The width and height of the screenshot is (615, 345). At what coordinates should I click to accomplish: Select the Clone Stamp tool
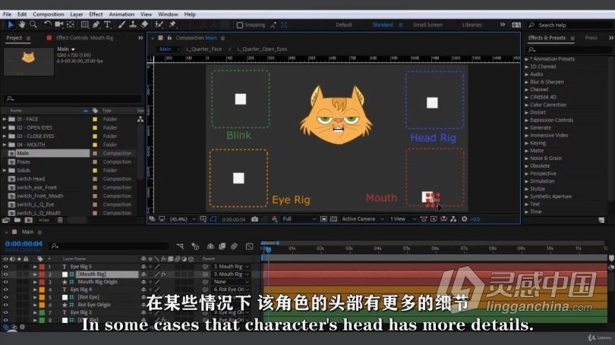point(133,25)
